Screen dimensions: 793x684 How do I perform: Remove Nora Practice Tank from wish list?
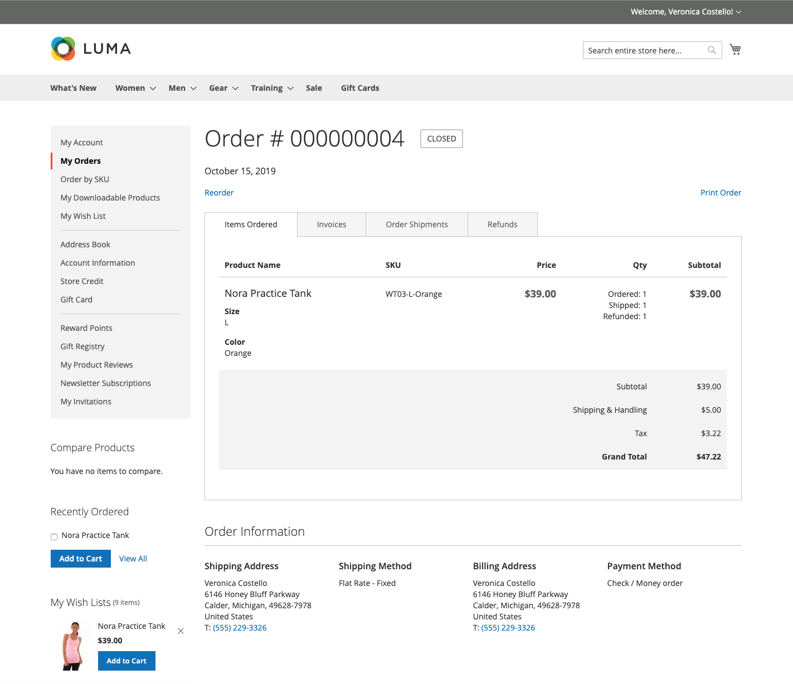coord(181,631)
